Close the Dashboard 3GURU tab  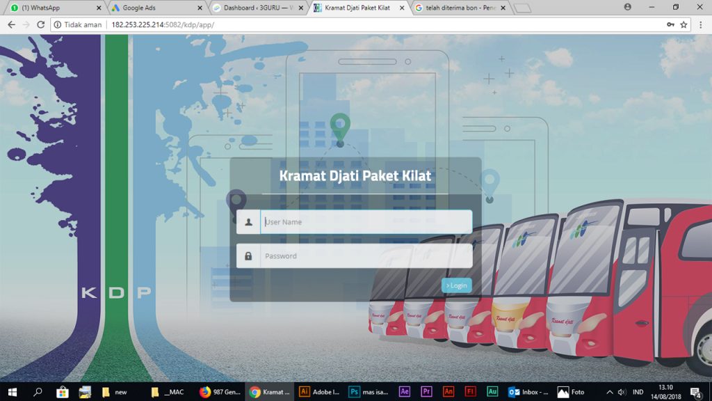click(x=300, y=8)
